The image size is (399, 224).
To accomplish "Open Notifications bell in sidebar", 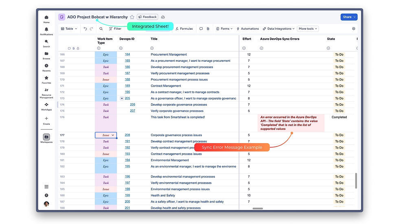I will pyautogui.click(x=46, y=31).
